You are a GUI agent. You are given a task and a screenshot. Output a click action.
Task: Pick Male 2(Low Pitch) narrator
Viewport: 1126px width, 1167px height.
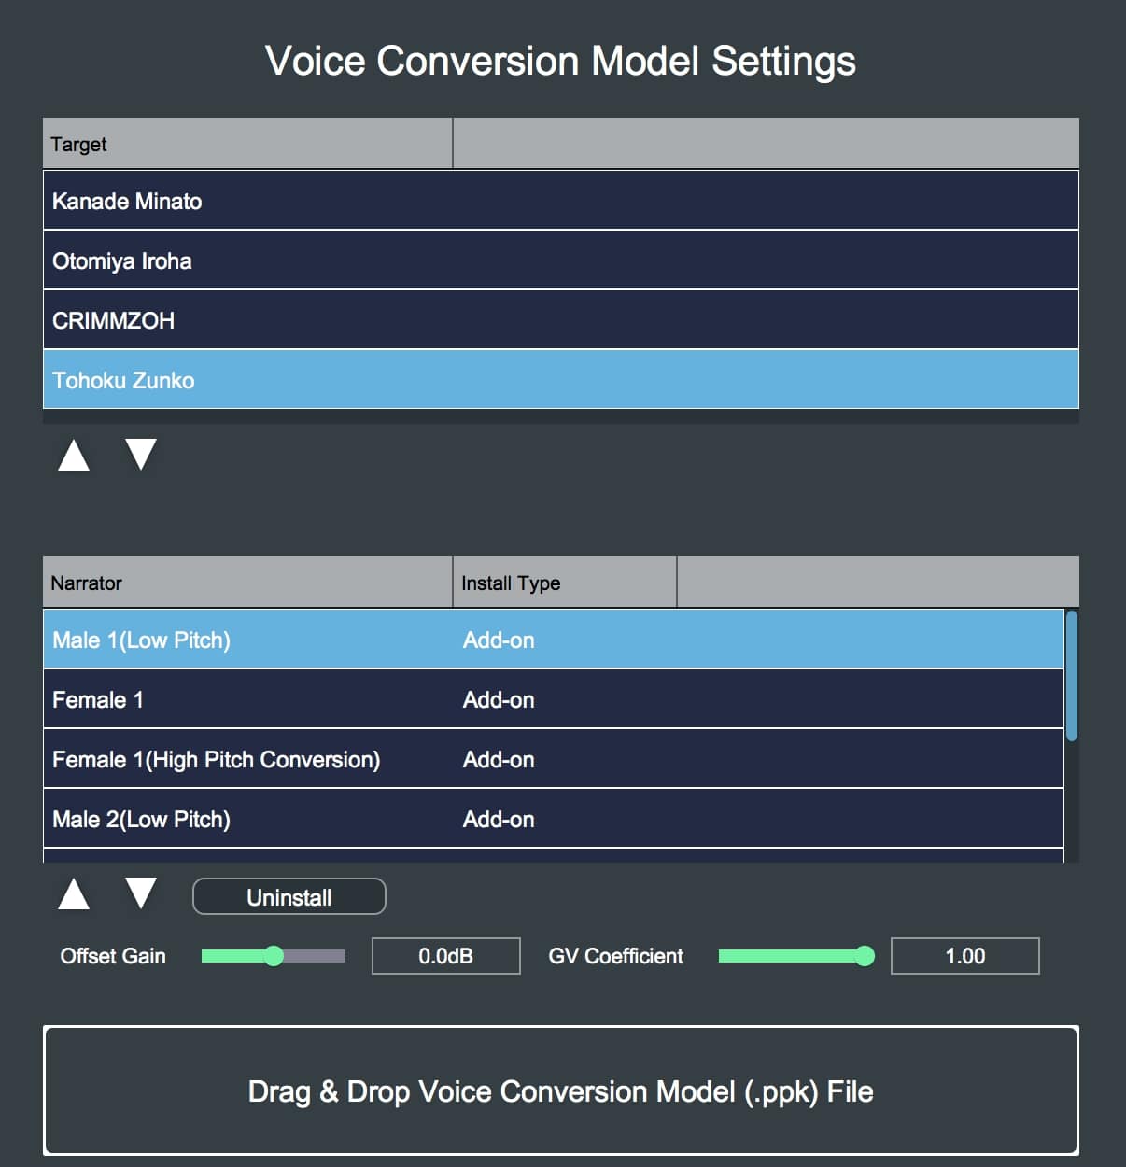(x=553, y=819)
